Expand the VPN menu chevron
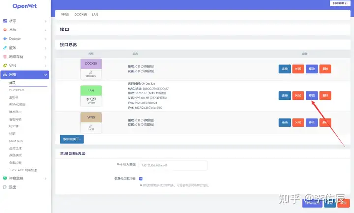354x213 pixels. click(x=45, y=66)
